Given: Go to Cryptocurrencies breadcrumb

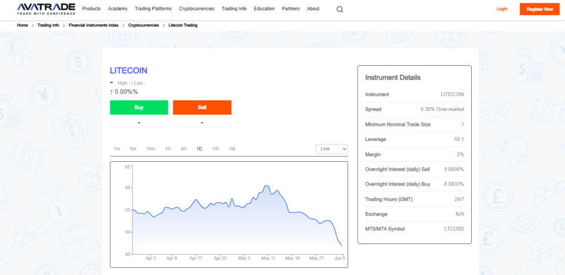Looking at the screenshot, I should (x=143, y=25).
